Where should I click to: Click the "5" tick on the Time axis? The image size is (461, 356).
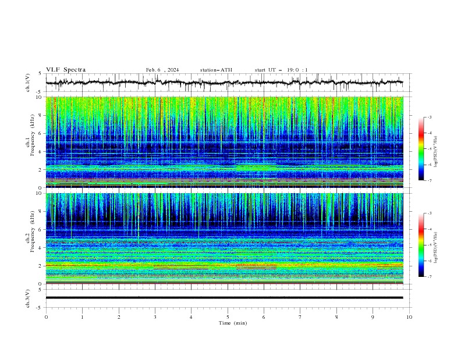coord(228,317)
